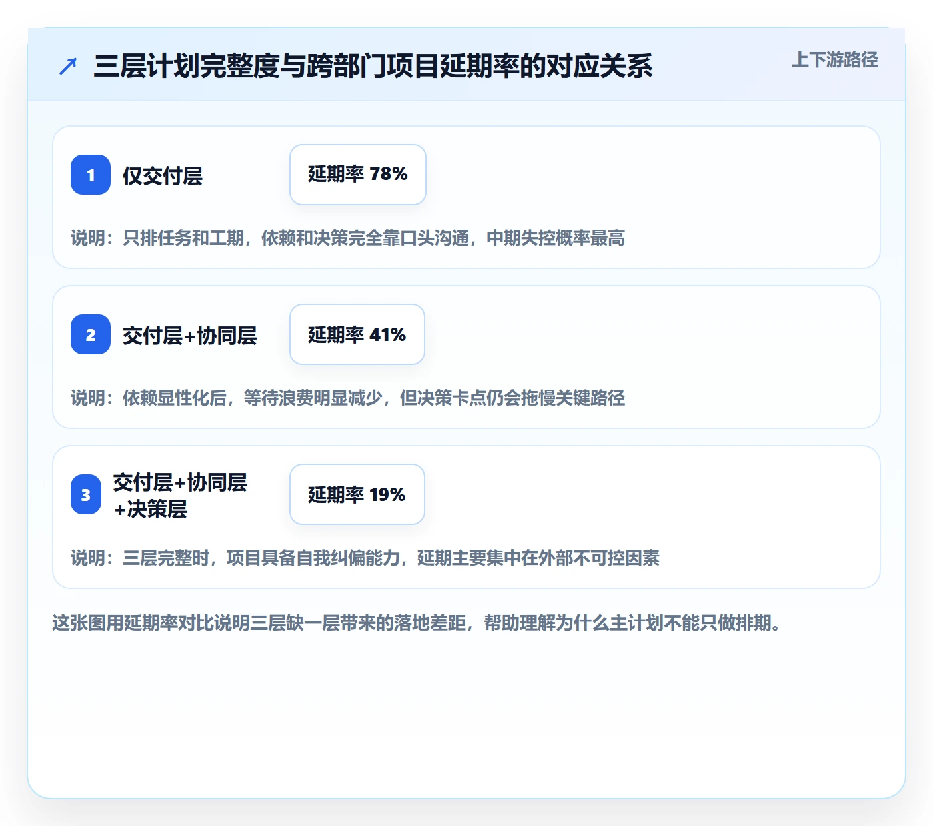Select the 延期率 41% pill
This screenshot has width=933, height=826.
click(x=357, y=334)
